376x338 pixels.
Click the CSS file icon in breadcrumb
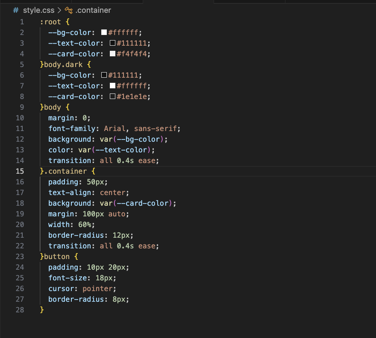pos(16,10)
